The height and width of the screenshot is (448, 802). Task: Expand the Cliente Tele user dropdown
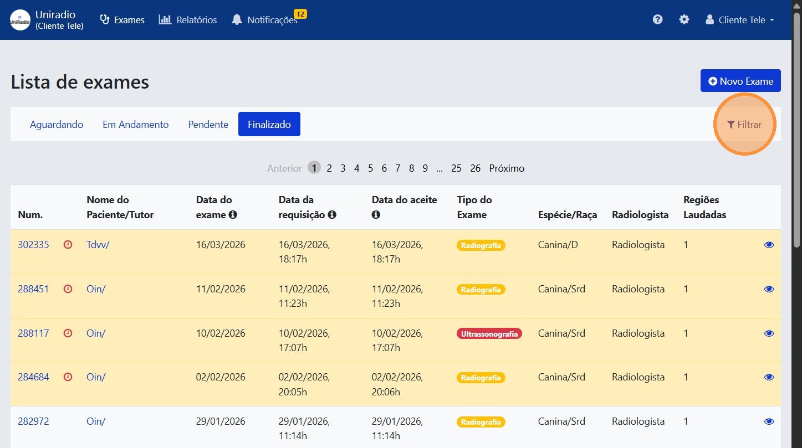[740, 20]
